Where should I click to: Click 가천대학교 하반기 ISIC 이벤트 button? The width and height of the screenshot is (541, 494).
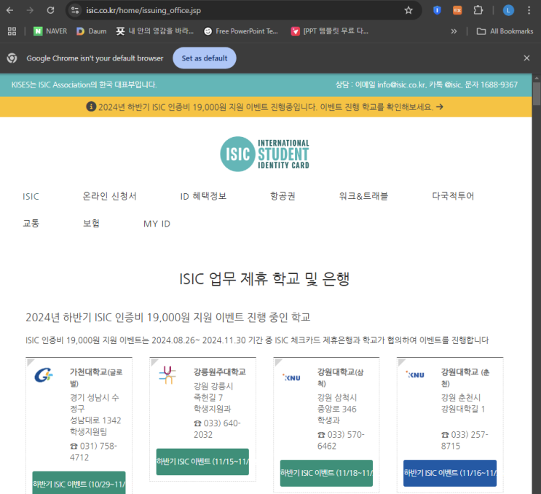coord(79,482)
